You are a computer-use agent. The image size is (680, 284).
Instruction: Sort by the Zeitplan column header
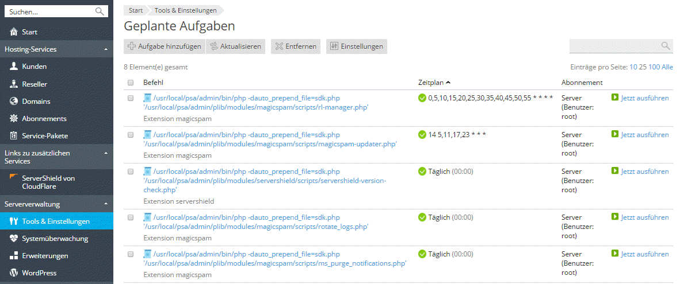(434, 82)
